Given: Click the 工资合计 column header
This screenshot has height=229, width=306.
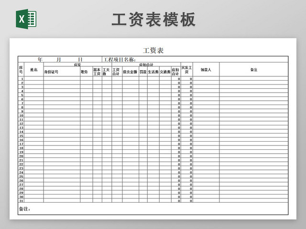Looking at the screenshot, I should click(117, 72).
